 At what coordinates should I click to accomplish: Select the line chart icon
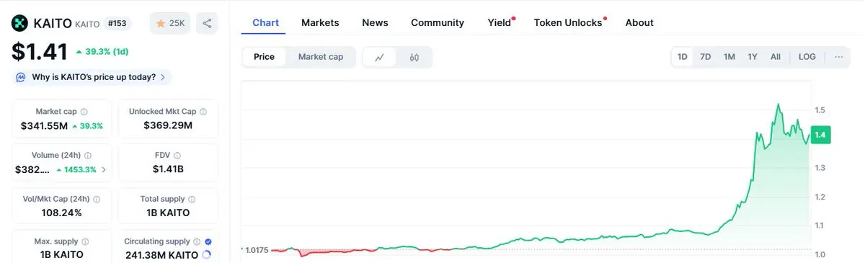tap(380, 57)
